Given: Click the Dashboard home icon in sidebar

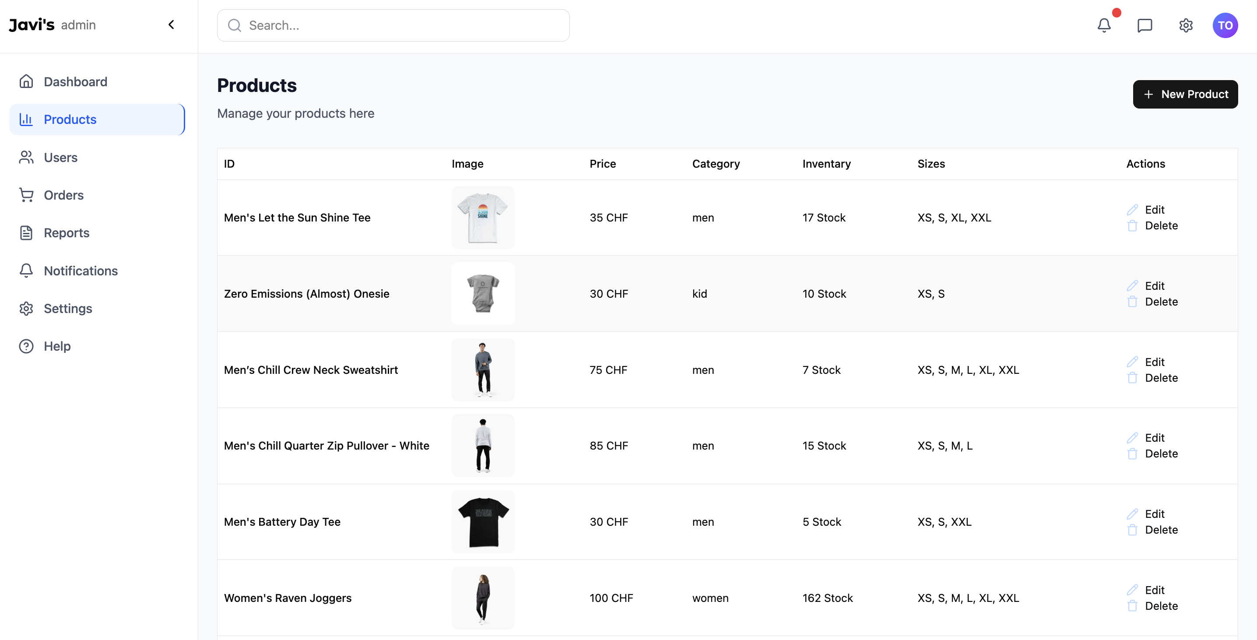Looking at the screenshot, I should 26,81.
